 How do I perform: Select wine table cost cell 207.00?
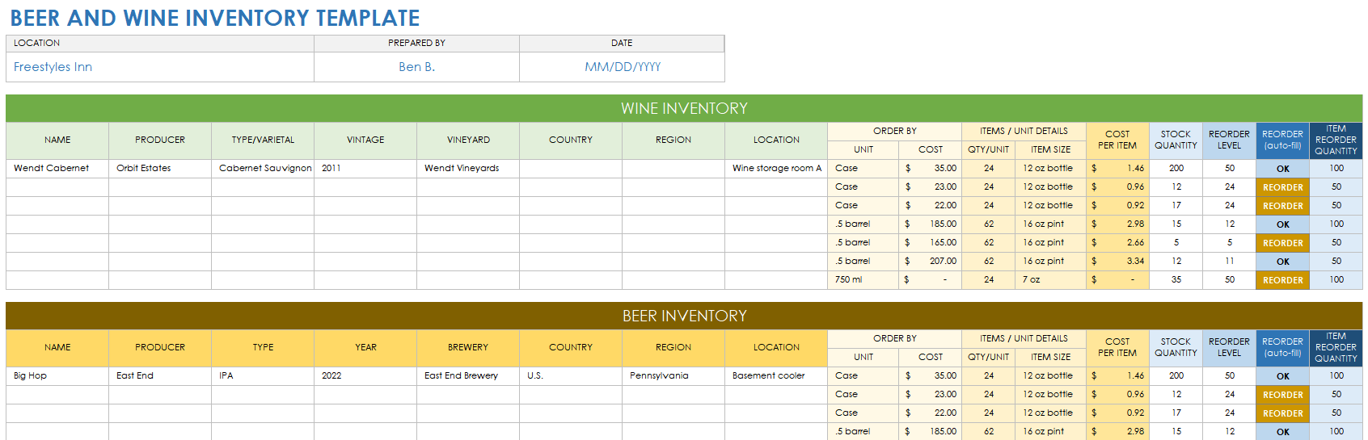click(x=930, y=262)
